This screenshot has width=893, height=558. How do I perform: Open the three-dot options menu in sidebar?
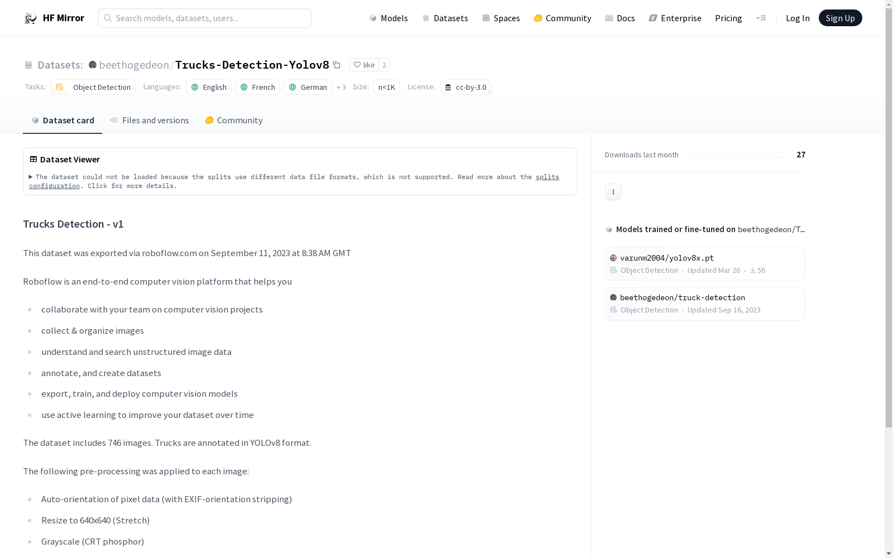[613, 192]
